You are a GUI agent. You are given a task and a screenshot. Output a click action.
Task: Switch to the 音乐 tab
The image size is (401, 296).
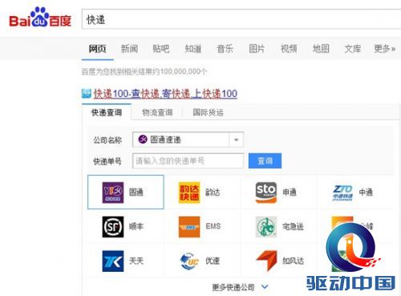(x=225, y=49)
